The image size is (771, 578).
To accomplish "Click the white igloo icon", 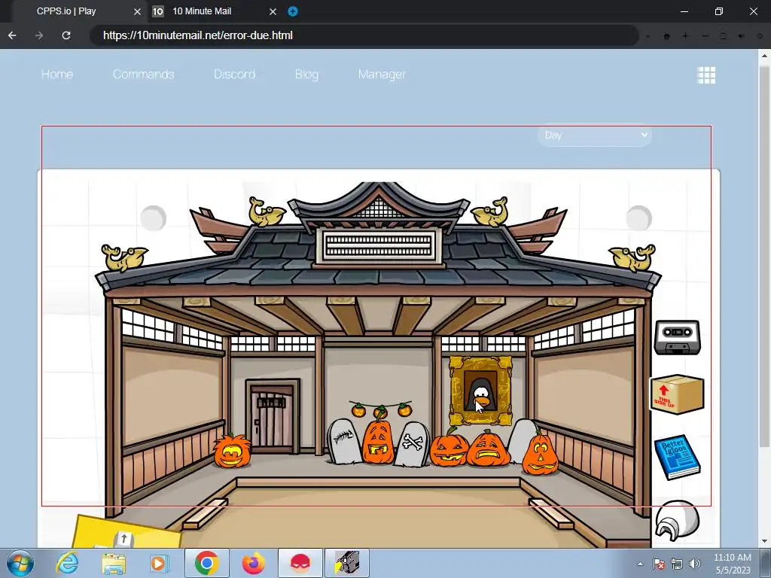I will coord(677,521).
